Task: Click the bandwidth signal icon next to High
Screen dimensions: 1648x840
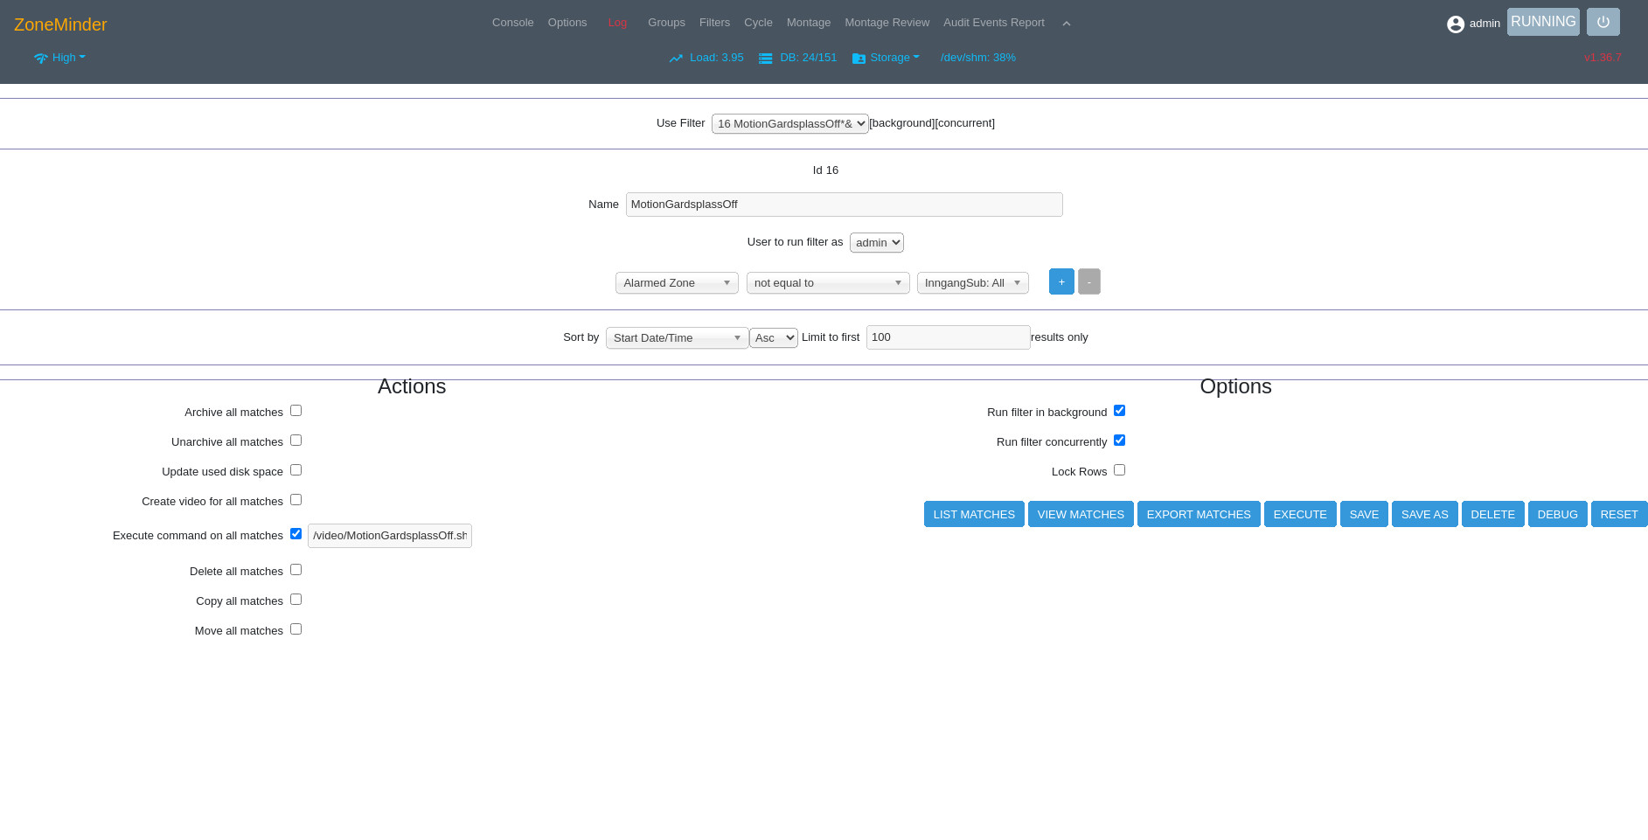Action: pos(40,58)
